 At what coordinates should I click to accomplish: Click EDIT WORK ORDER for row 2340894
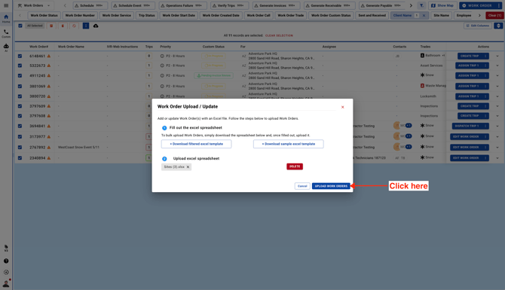pyautogui.click(x=466, y=158)
